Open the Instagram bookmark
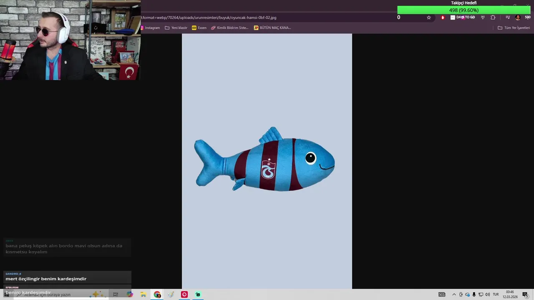The width and height of the screenshot is (534, 300). 150,28
